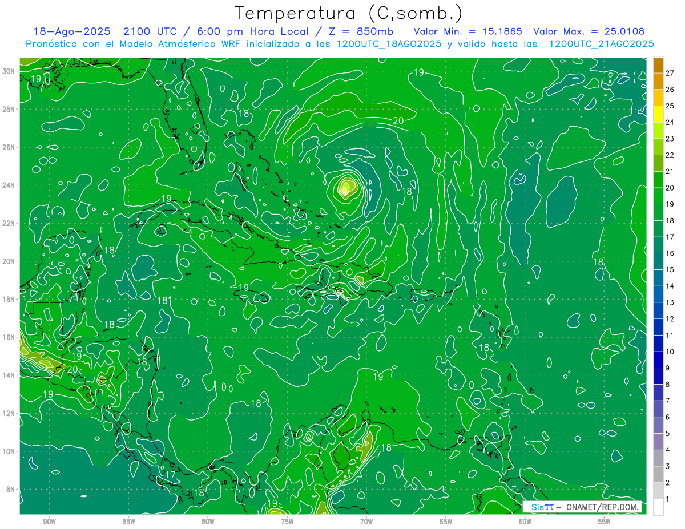Image resolution: width=685 pixels, height=529 pixels.
Task: Click the 70W longitude axis label
Action: tap(366, 522)
